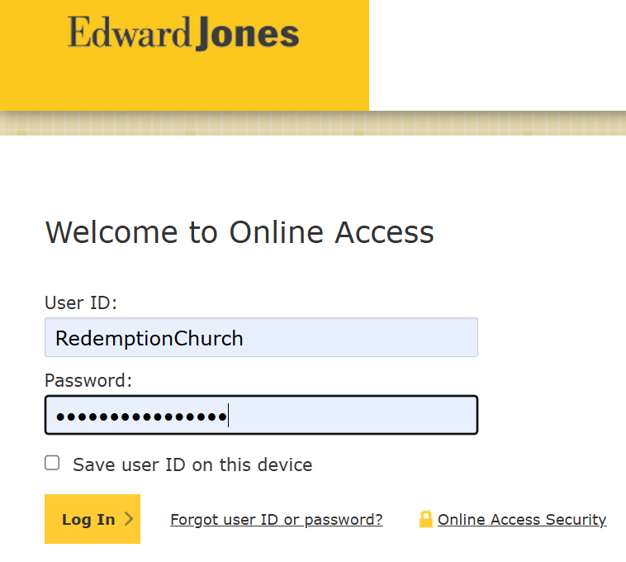Click the "Save user ID on this device" label
The height and width of the screenshot is (562, 626).
[192, 464]
